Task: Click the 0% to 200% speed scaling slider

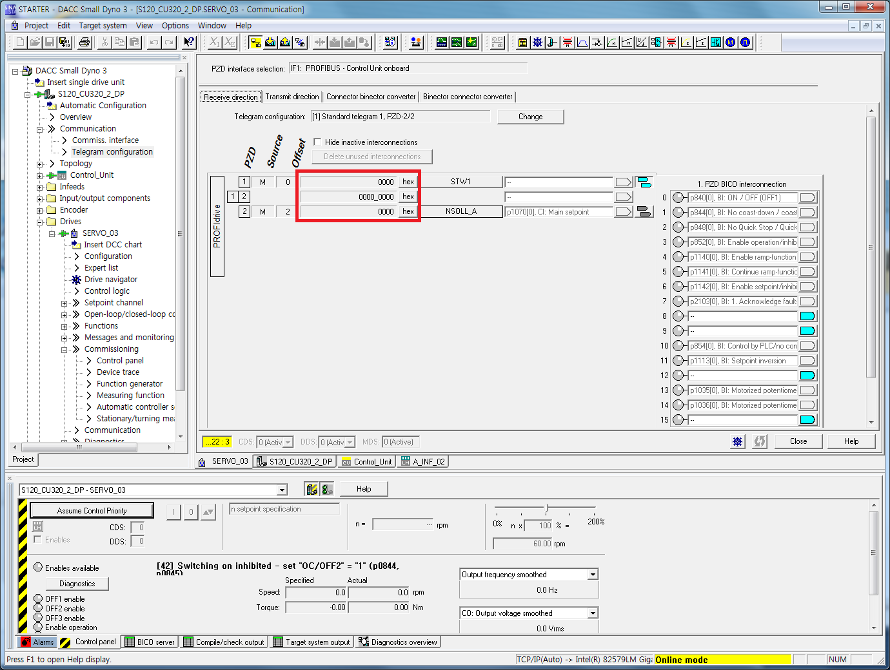Action: tap(546, 509)
